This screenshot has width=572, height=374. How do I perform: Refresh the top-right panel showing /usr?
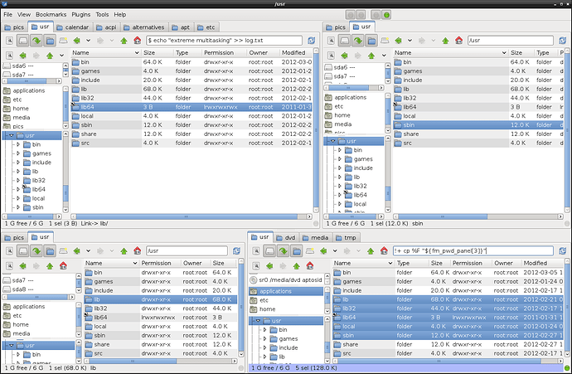tap(562, 41)
